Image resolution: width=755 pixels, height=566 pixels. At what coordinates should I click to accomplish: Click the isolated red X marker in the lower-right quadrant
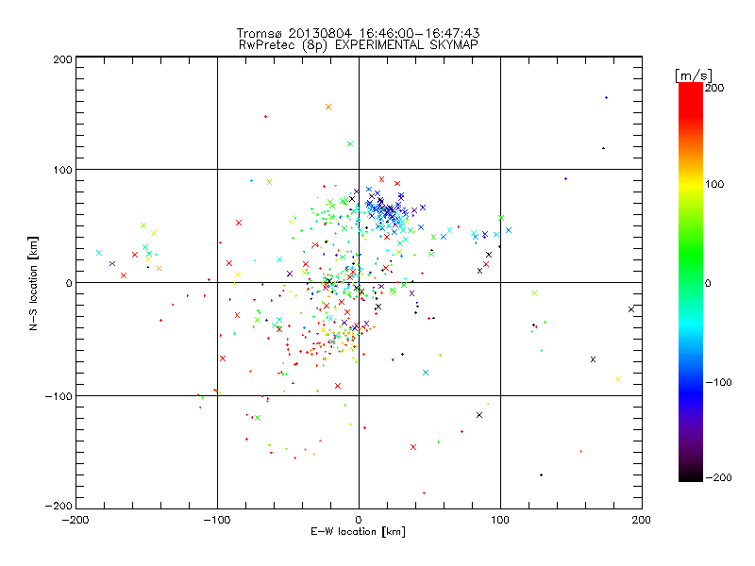coord(413,447)
